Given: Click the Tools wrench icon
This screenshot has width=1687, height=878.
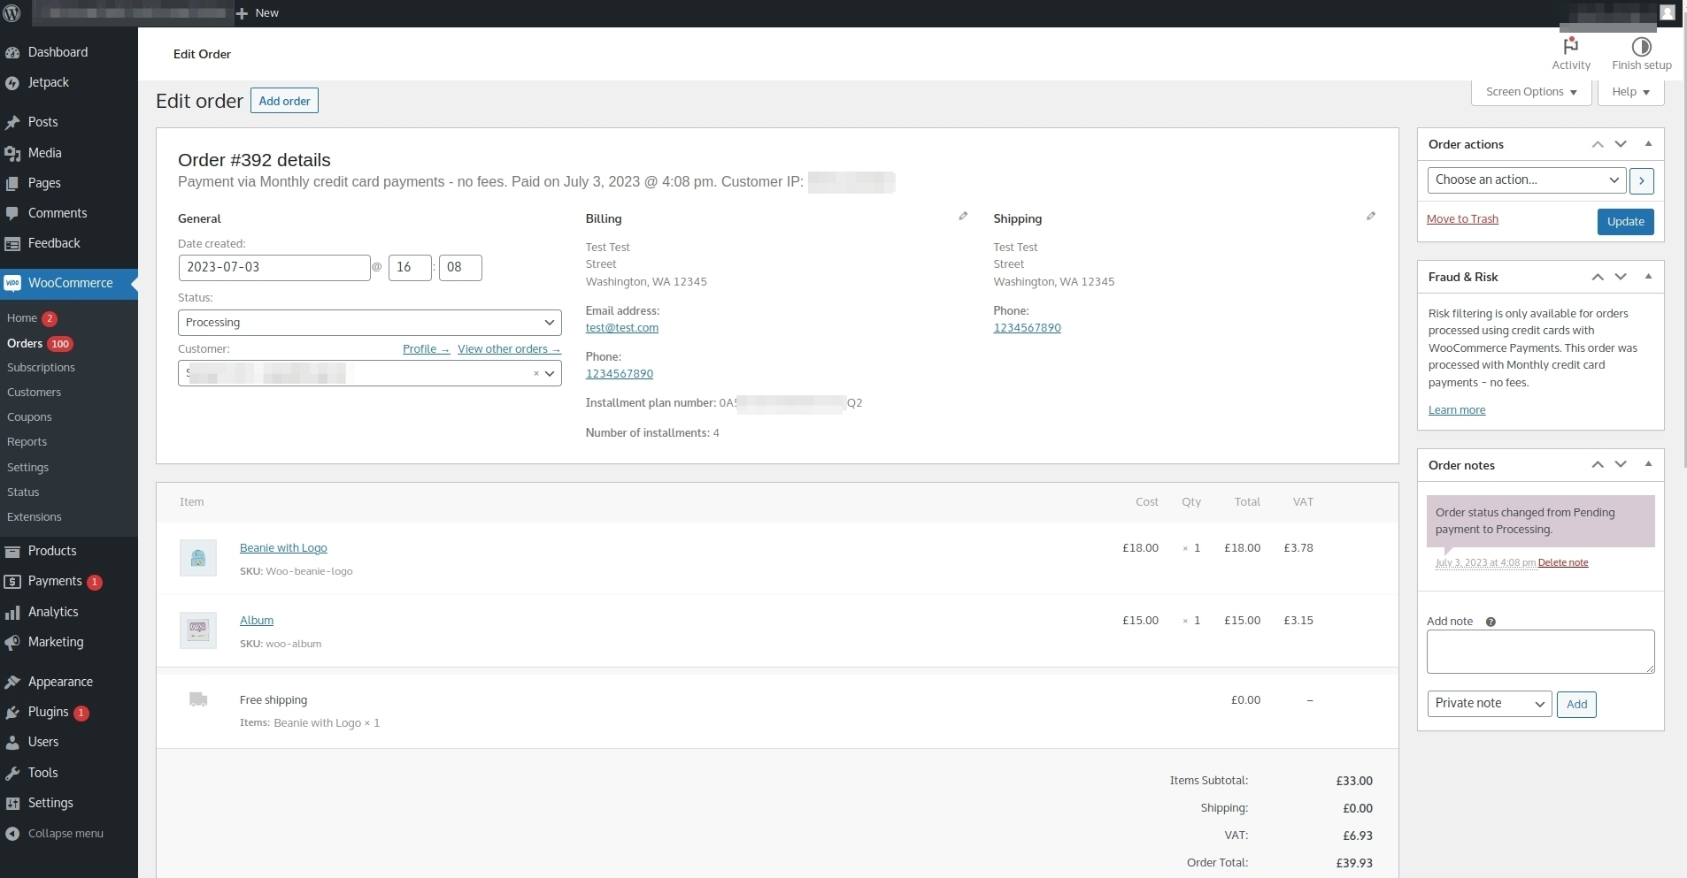Looking at the screenshot, I should click(12, 774).
